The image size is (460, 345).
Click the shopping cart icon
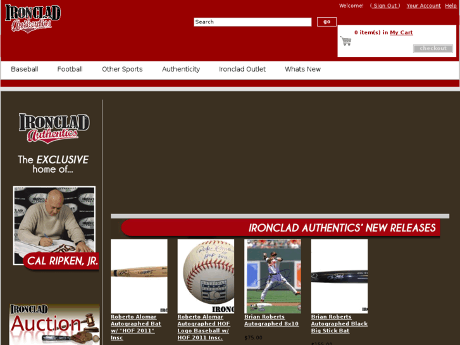tap(346, 41)
